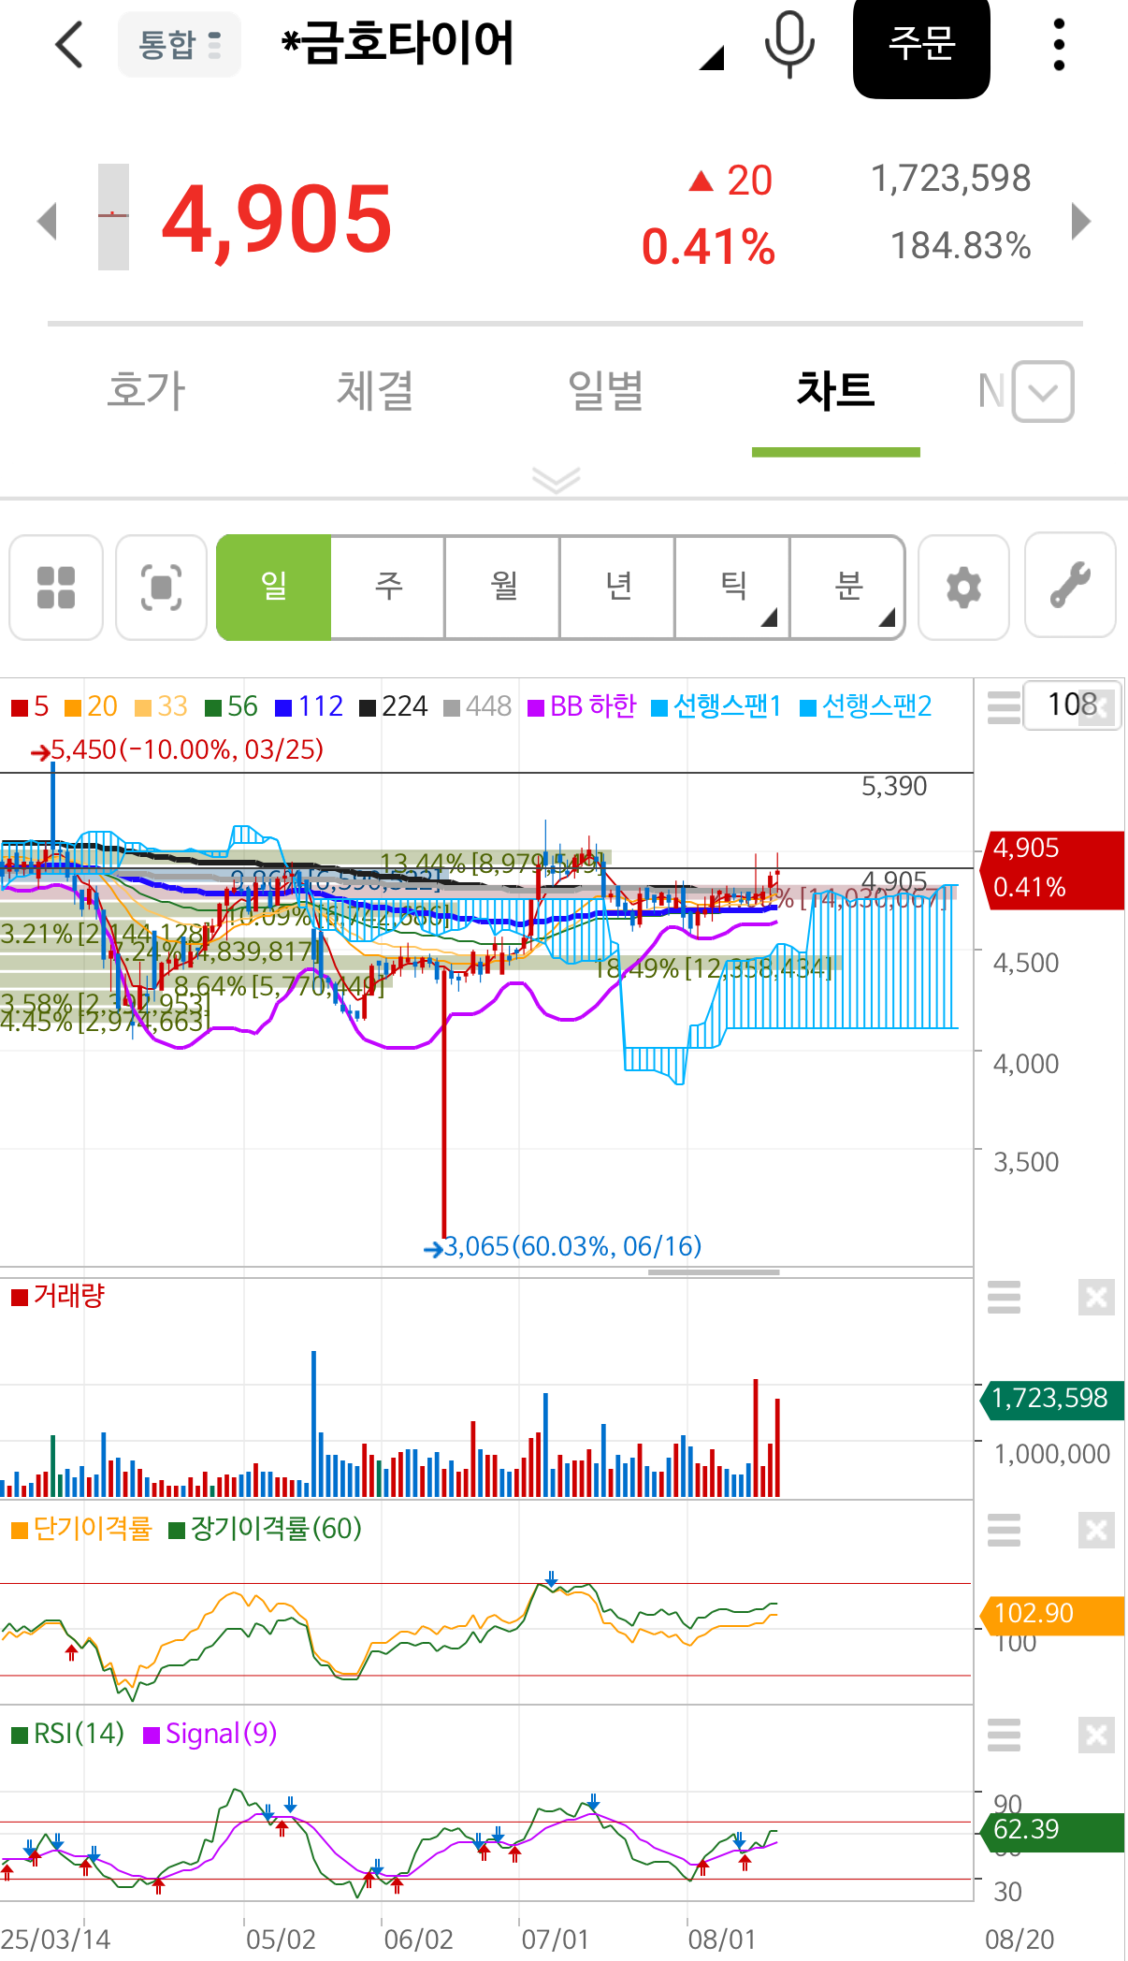Tap the 33-day moving average legend
The height and width of the screenshot is (1961, 1128).
pyautogui.click(x=161, y=706)
